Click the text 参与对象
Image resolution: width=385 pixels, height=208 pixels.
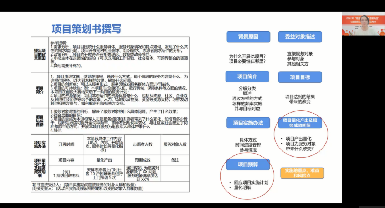[x=296, y=59]
